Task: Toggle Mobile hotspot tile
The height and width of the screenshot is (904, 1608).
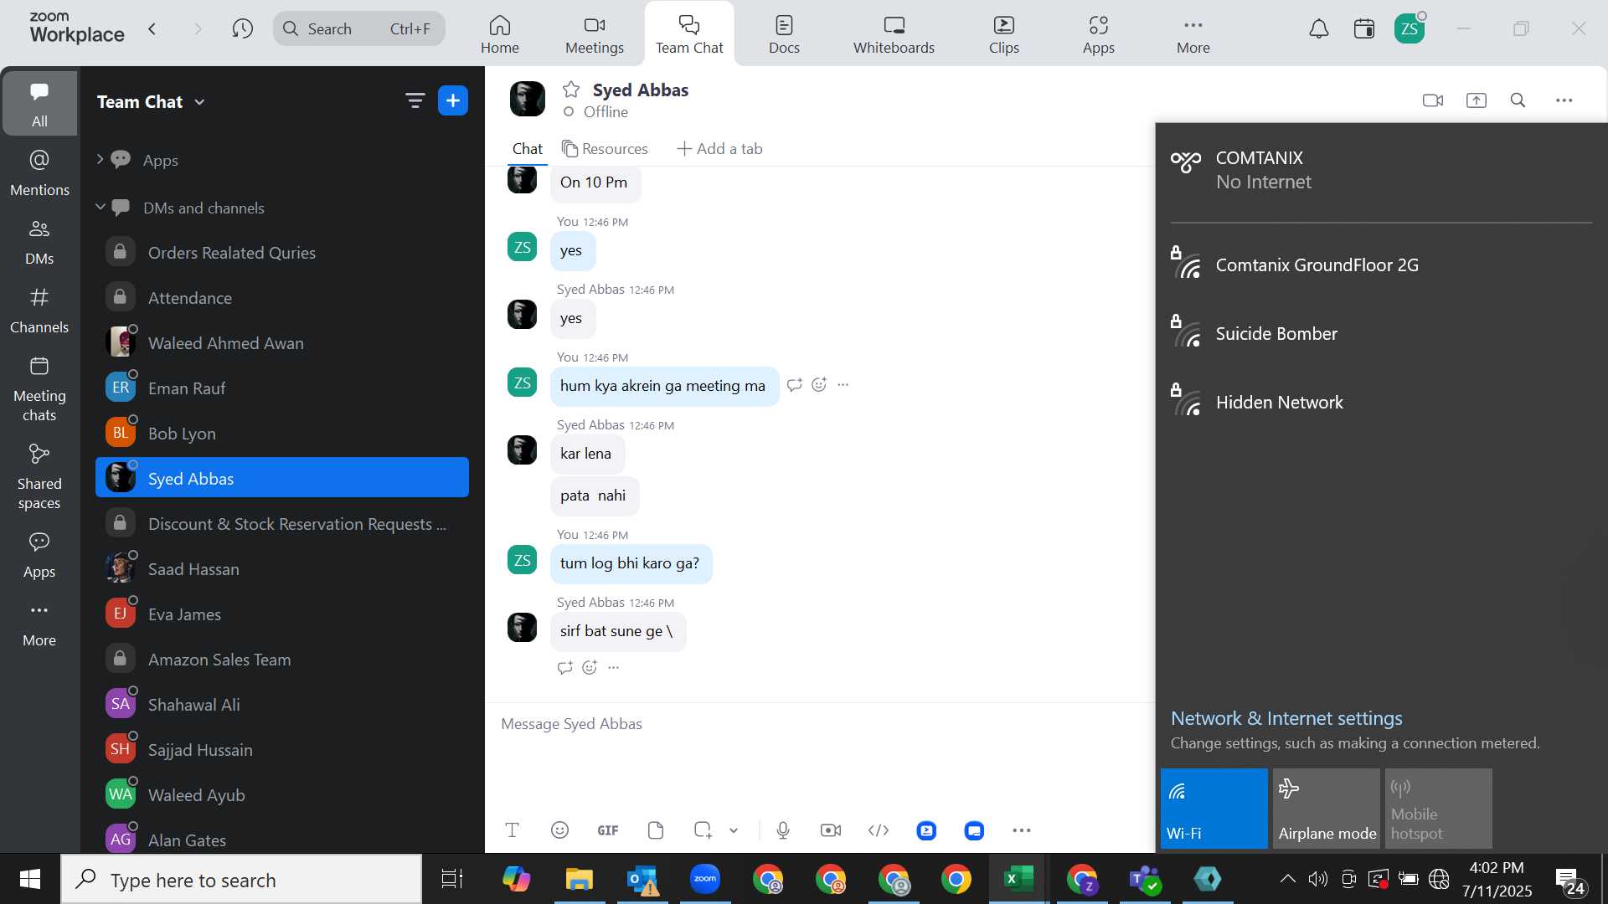Action: 1439,809
